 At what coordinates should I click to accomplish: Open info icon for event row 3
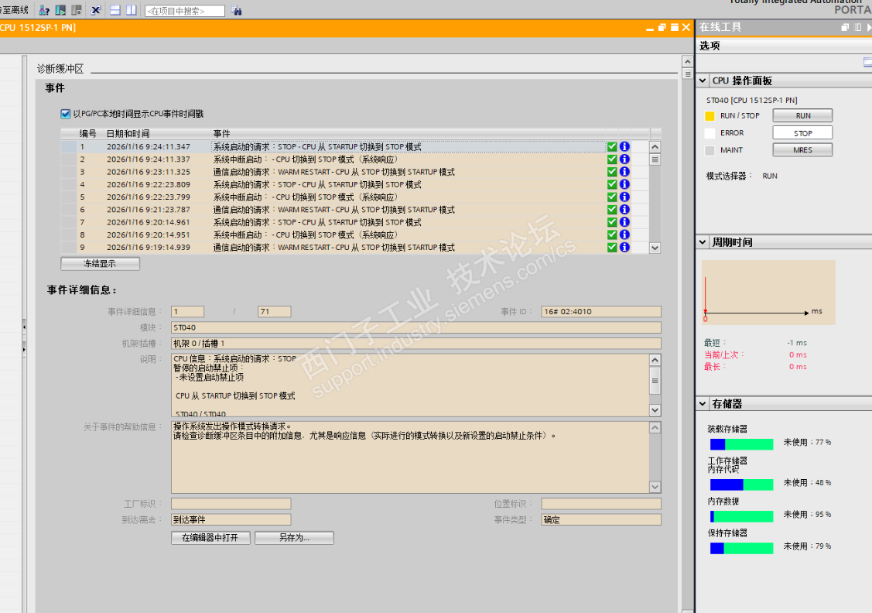tap(624, 172)
